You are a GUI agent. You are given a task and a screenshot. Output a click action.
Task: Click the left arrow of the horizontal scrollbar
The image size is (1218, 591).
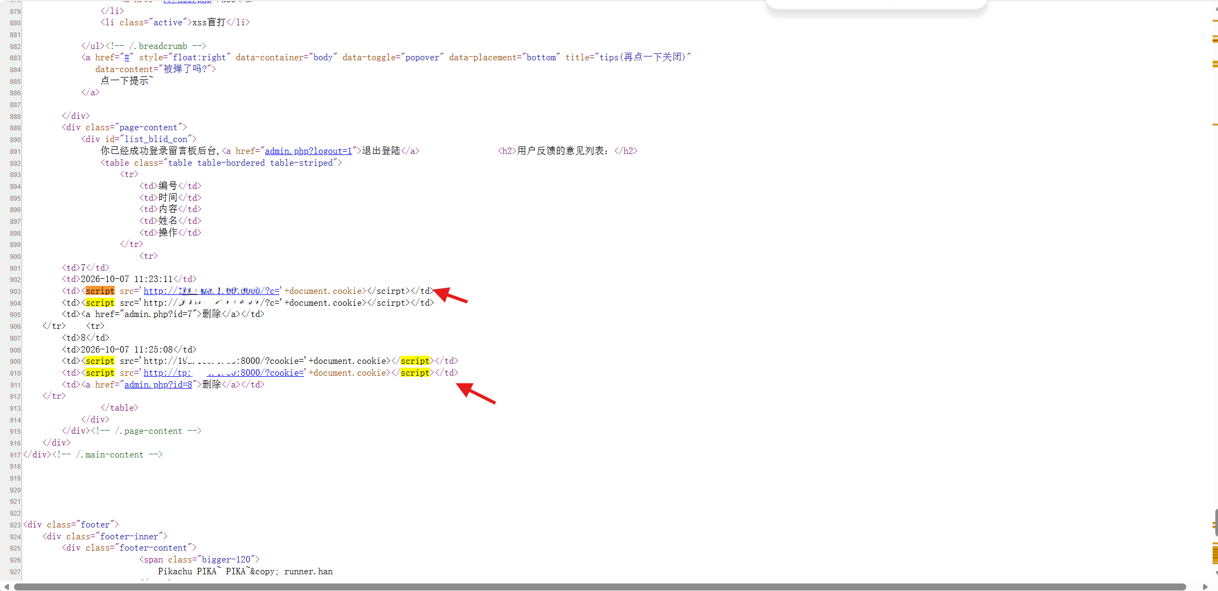click(x=6, y=587)
